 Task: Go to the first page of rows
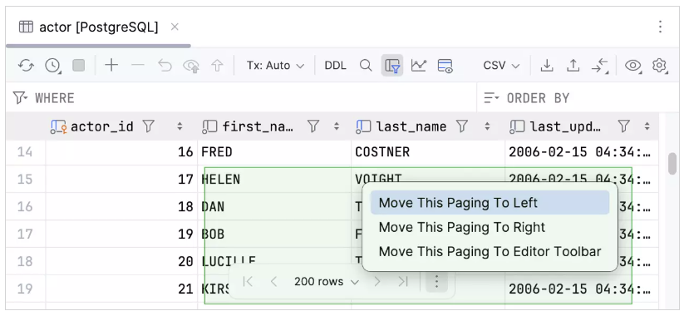click(248, 282)
